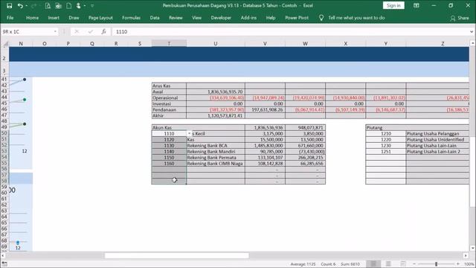
Task: Click the Share button
Action: 460,18
